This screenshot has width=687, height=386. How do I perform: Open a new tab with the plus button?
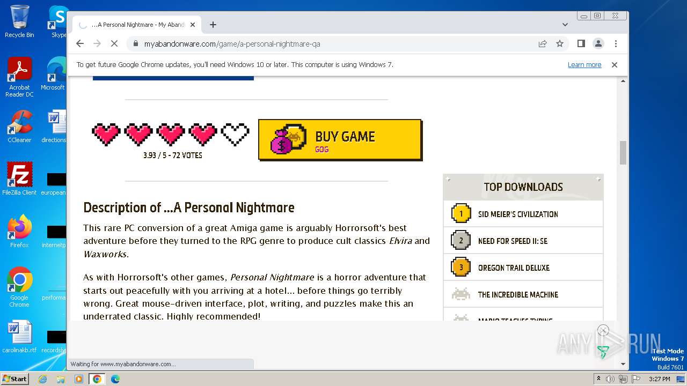tap(213, 25)
